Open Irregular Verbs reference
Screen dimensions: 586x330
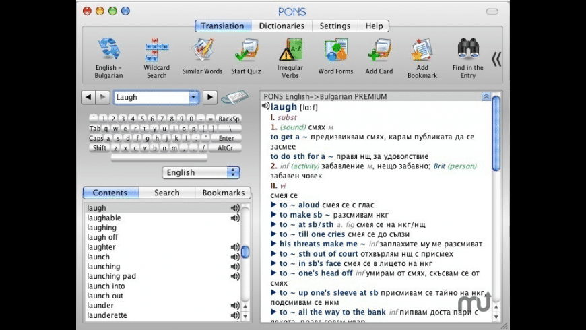tap(290, 51)
